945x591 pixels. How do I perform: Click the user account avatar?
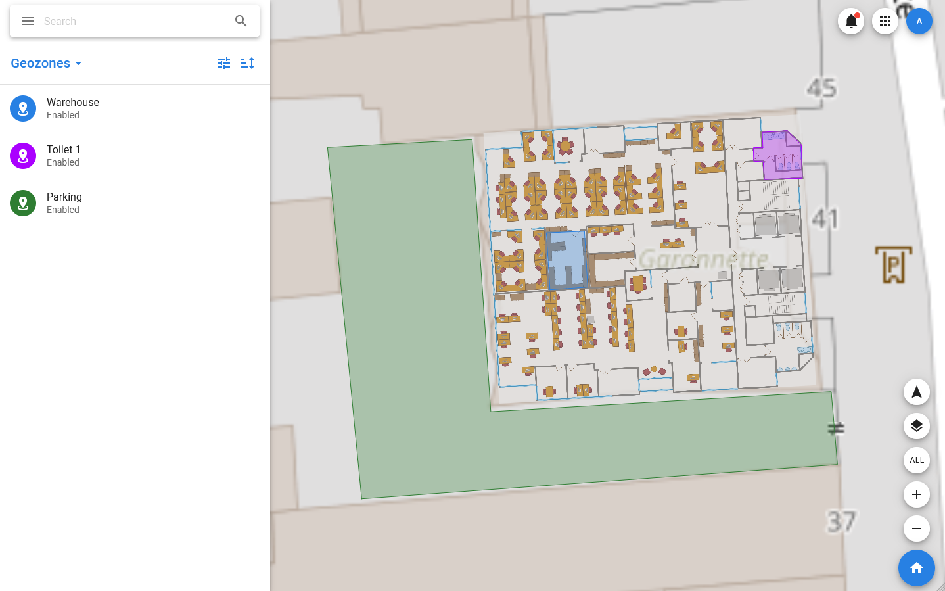(x=919, y=21)
